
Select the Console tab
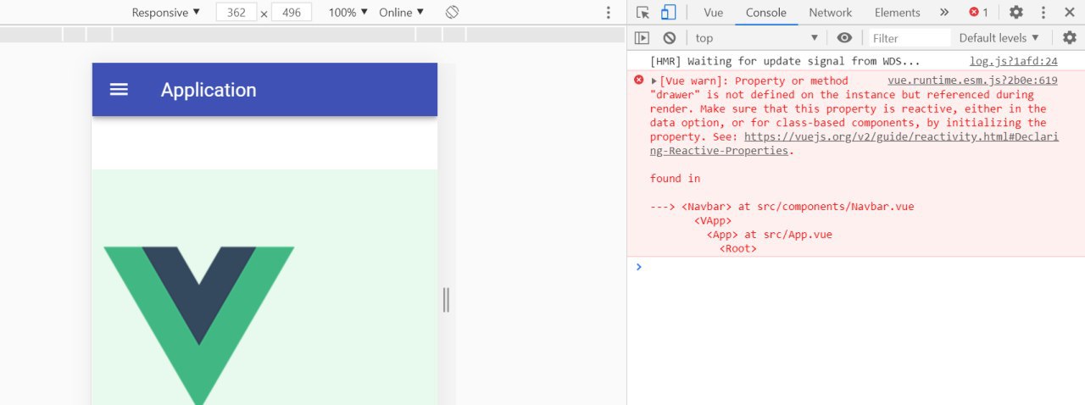coord(766,13)
